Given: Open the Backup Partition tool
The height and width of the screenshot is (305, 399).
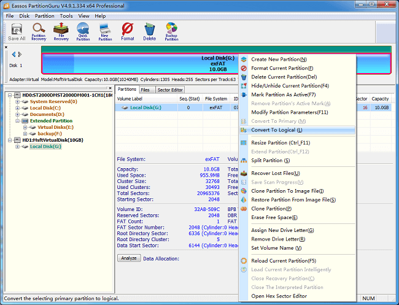Looking at the screenshot, I should click(x=172, y=31).
